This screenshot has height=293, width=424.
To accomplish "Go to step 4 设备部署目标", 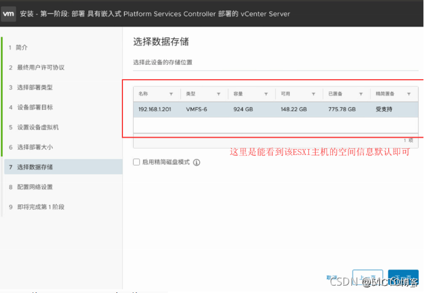I will pos(31,108).
